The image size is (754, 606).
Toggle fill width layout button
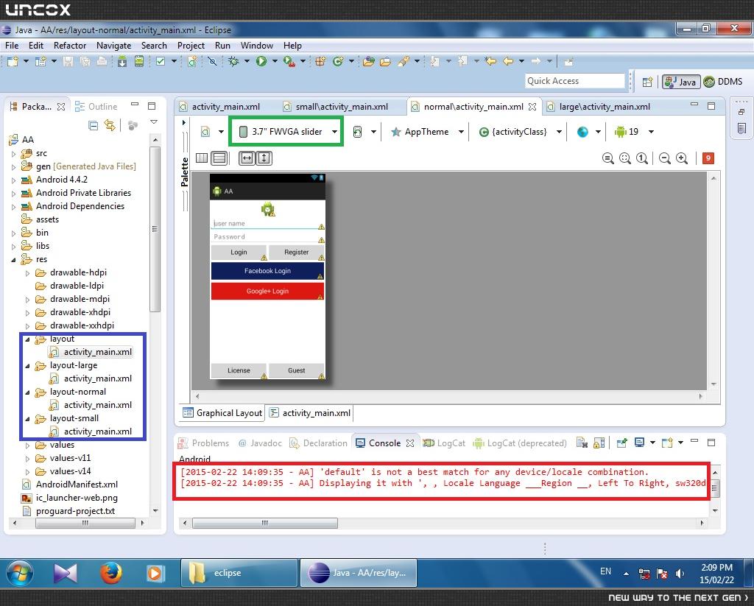pyautogui.click(x=247, y=158)
